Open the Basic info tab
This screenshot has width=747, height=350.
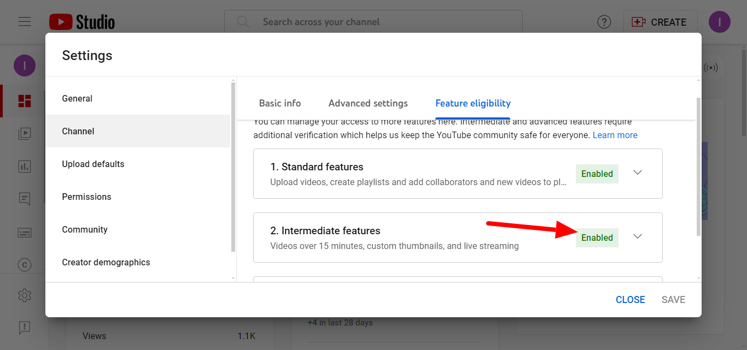[x=280, y=103]
